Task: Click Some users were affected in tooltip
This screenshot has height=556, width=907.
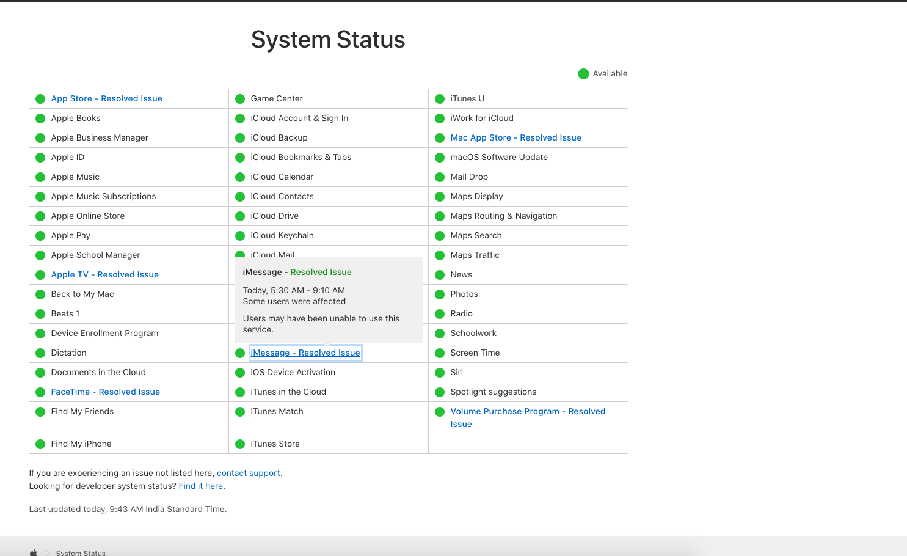Action: (x=294, y=301)
